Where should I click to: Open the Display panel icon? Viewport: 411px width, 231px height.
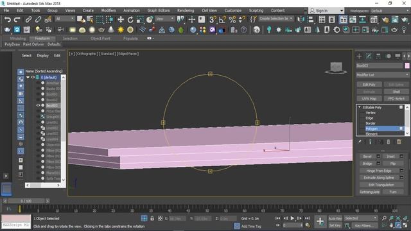coord(398,56)
